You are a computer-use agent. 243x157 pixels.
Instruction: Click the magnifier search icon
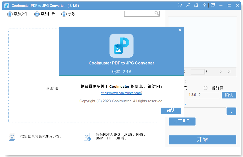[x=157, y=14]
